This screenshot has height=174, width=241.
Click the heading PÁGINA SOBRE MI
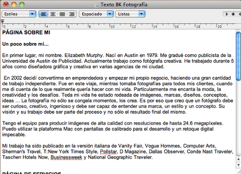tap(26, 33)
